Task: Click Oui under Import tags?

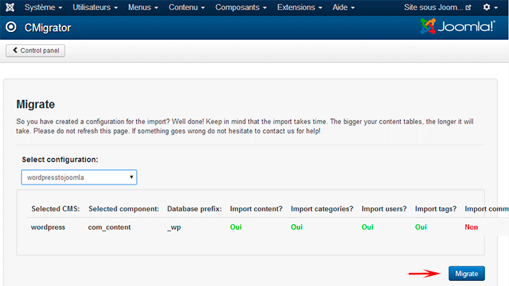Action: (x=421, y=227)
